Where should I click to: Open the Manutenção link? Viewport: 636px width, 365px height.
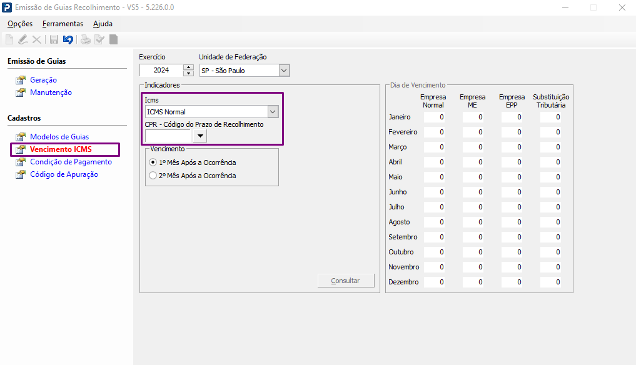51,92
